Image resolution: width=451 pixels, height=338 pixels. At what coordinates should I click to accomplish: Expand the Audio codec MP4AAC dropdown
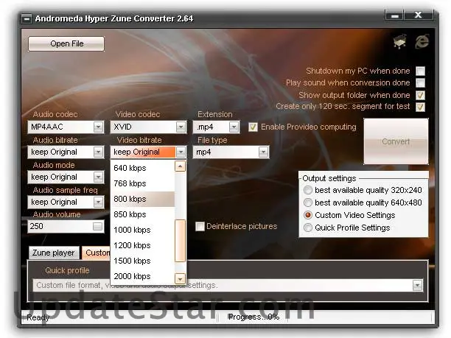point(98,127)
